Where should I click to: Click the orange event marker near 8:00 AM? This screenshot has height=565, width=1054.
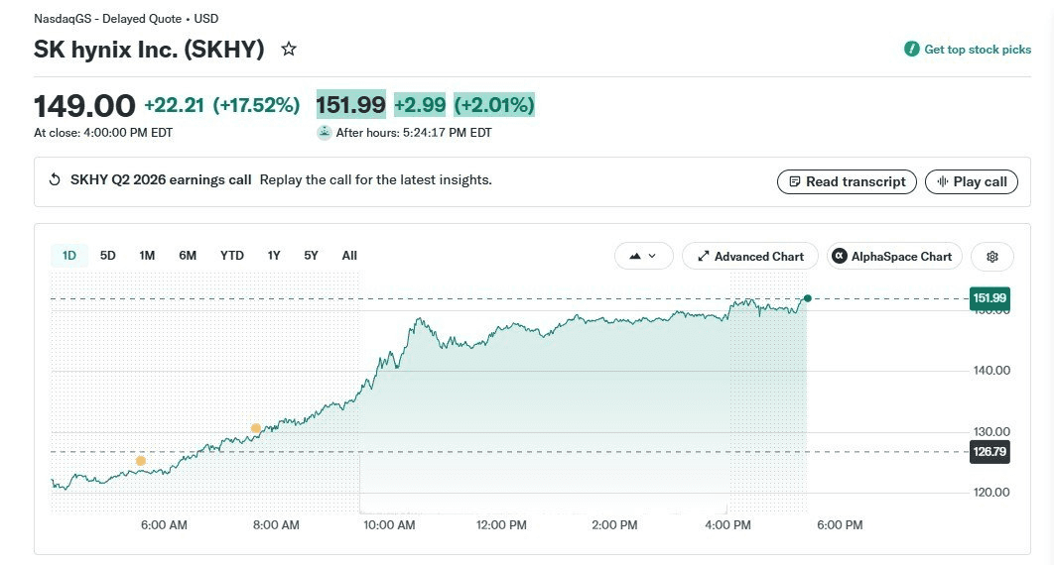point(255,428)
